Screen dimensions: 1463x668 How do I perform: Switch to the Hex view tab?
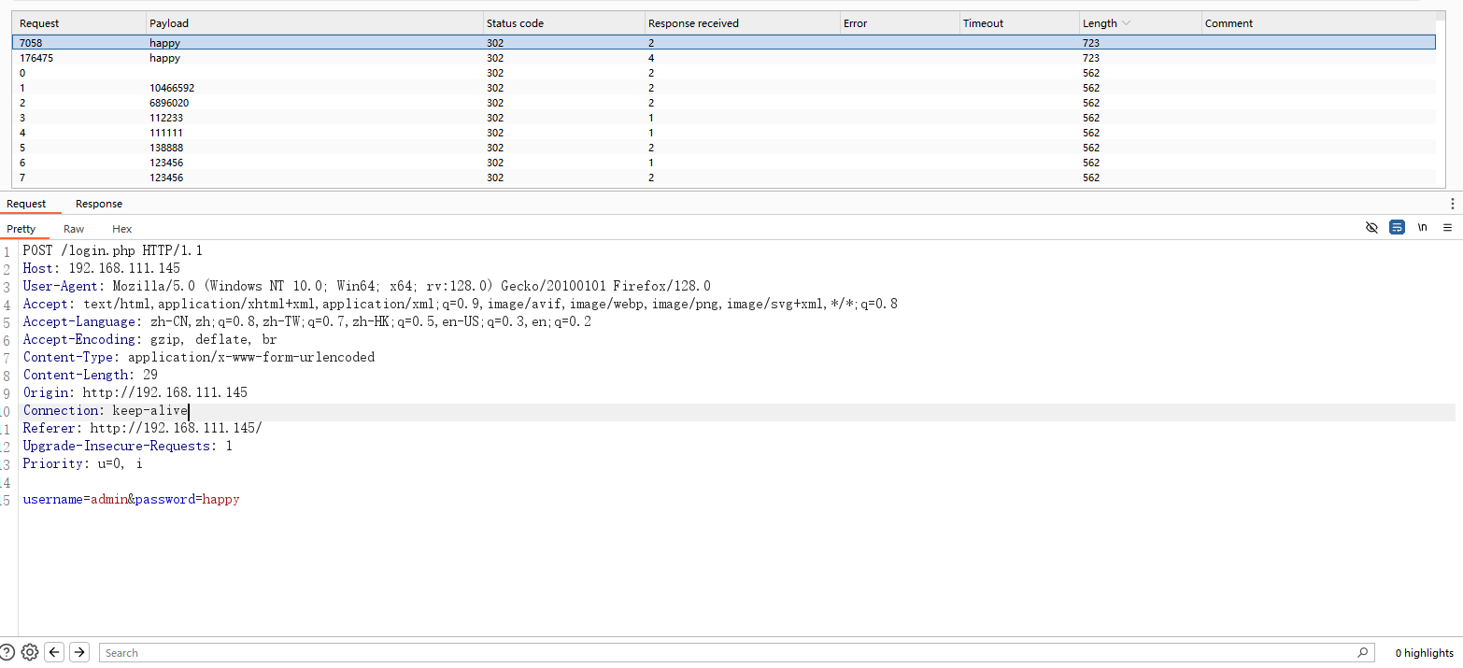121,229
